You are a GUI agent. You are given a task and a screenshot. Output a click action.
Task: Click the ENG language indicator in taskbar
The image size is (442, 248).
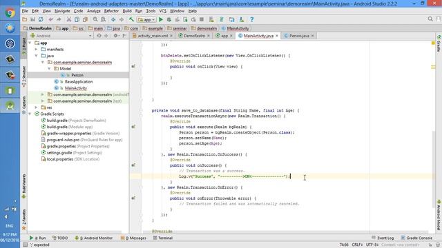pyautogui.click(x=9, y=226)
